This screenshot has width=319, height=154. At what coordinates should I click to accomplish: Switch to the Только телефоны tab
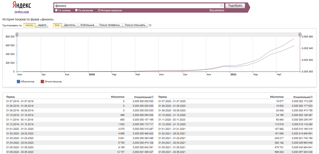click(109, 25)
